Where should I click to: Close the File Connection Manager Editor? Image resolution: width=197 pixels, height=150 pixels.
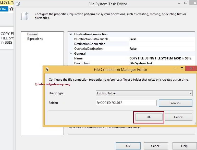[191, 68]
